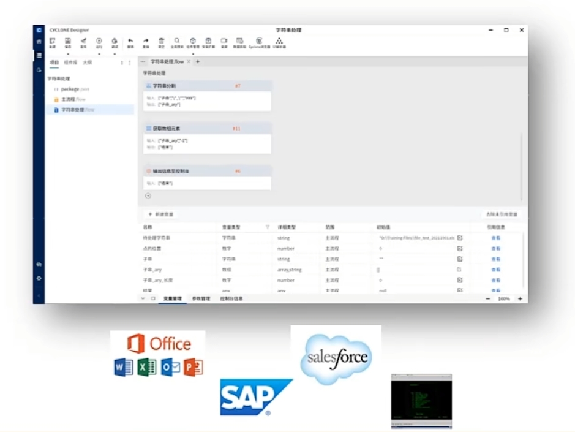The height and width of the screenshot is (432, 575).
Task: Click 查看 link in 待处理字符串 row
Action: [x=496, y=238]
